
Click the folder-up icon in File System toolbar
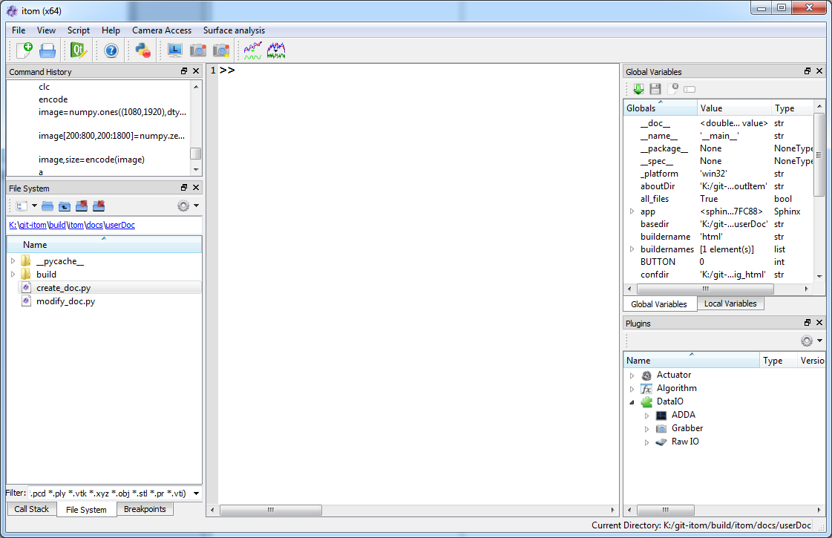[65, 206]
